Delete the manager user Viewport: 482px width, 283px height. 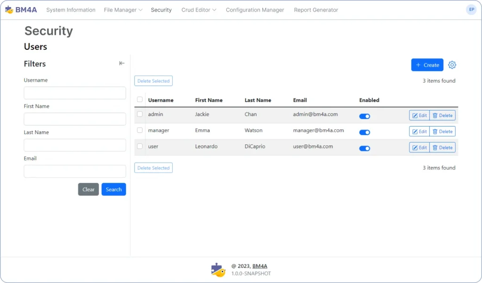coord(442,131)
